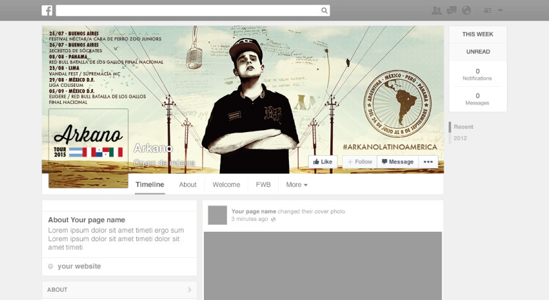Expand the ABOUT section chevron
Screen dimensions: 549x300
(x=189, y=290)
